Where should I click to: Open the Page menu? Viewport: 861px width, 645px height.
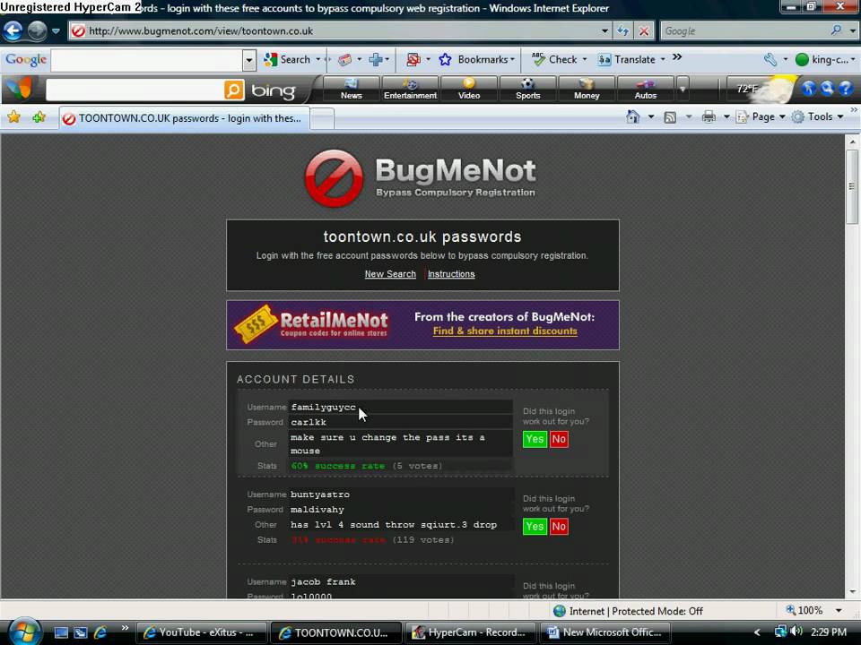[761, 116]
